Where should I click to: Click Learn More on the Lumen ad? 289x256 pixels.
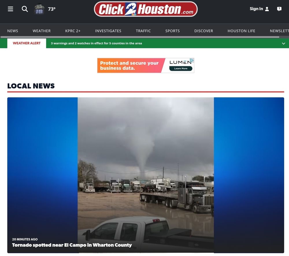point(181,68)
